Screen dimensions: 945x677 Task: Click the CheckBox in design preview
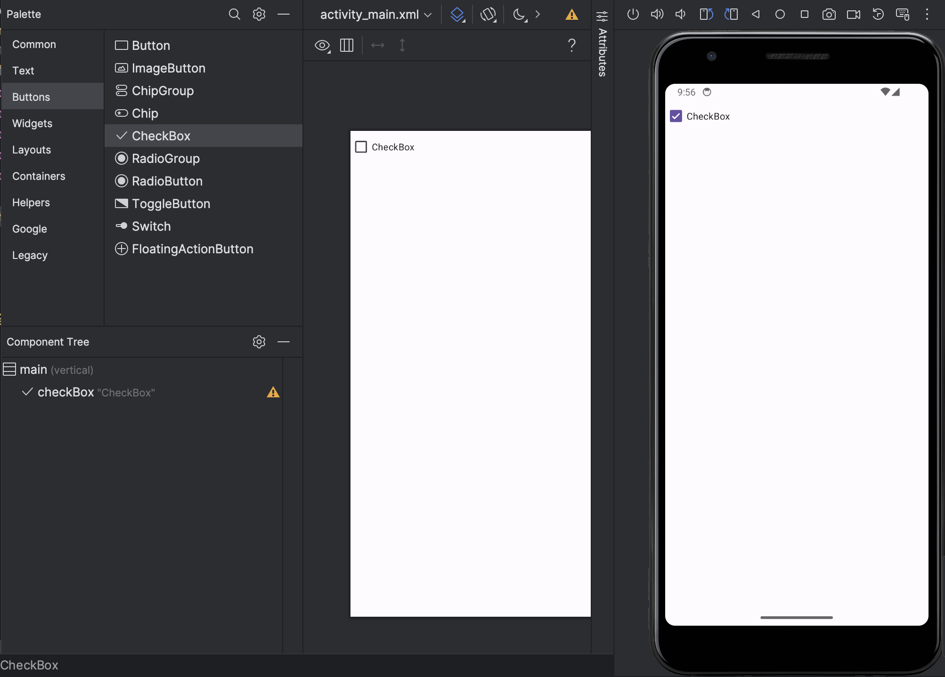361,147
